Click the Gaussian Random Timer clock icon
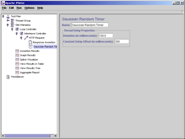This screenshot has width=185, height=139. click(x=31, y=47)
